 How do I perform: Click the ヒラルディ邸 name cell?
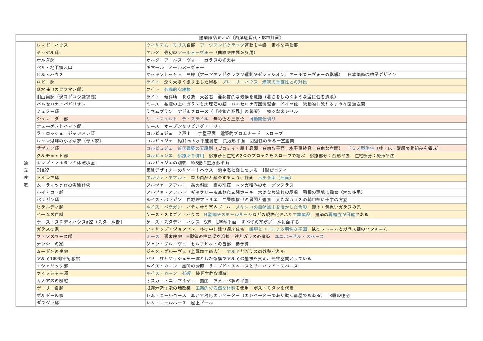(90, 207)
